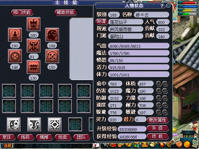Select the level 160 crown-face skill icon

coord(34,24)
